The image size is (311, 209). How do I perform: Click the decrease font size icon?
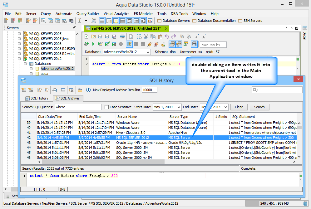[196, 36]
